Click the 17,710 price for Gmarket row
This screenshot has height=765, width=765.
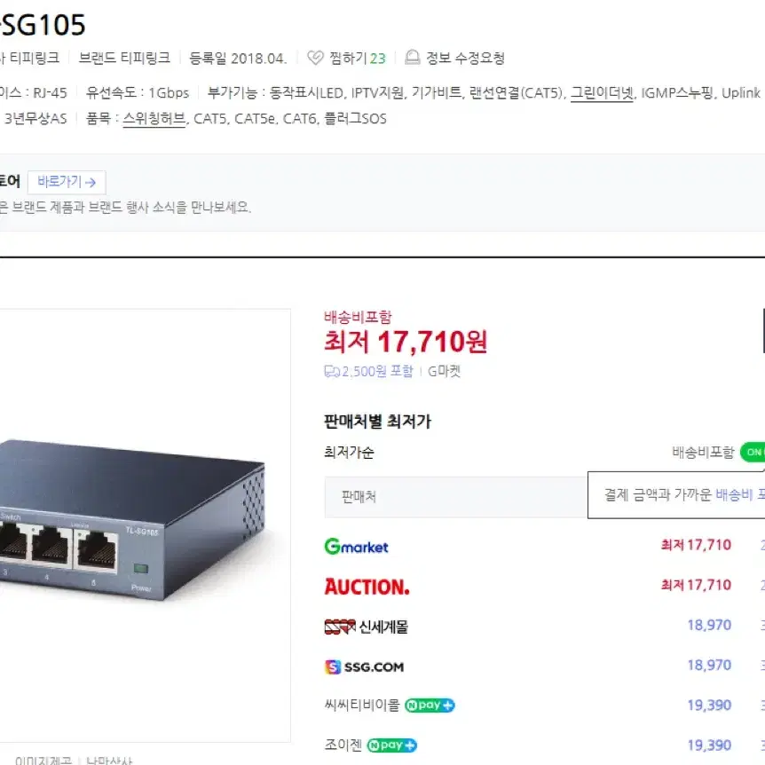pos(696,545)
